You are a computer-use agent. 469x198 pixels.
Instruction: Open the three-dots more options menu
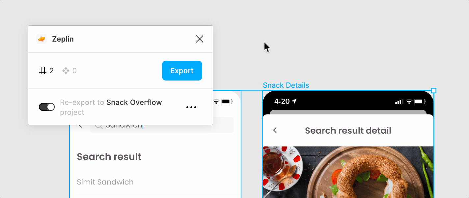pos(191,107)
